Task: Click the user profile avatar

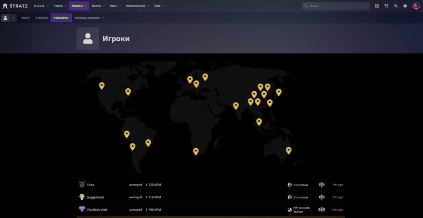Action: pos(416,6)
